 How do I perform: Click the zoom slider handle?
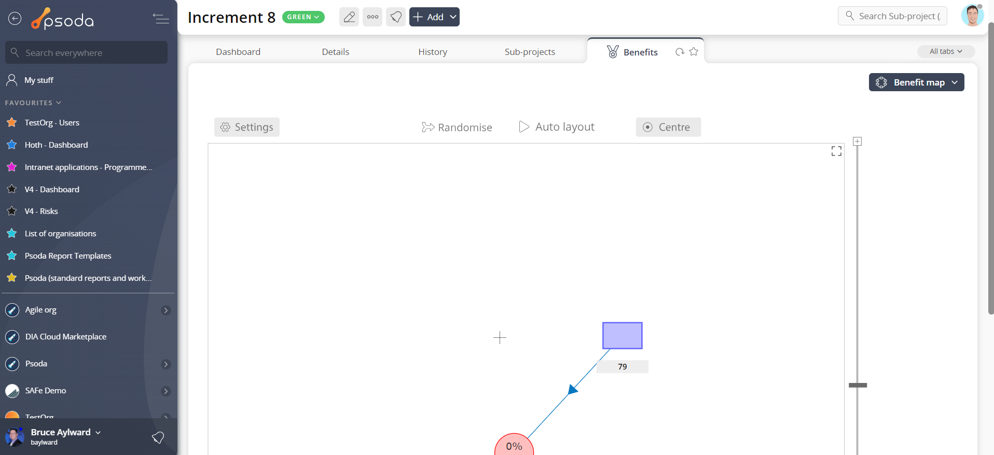coord(858,385)
